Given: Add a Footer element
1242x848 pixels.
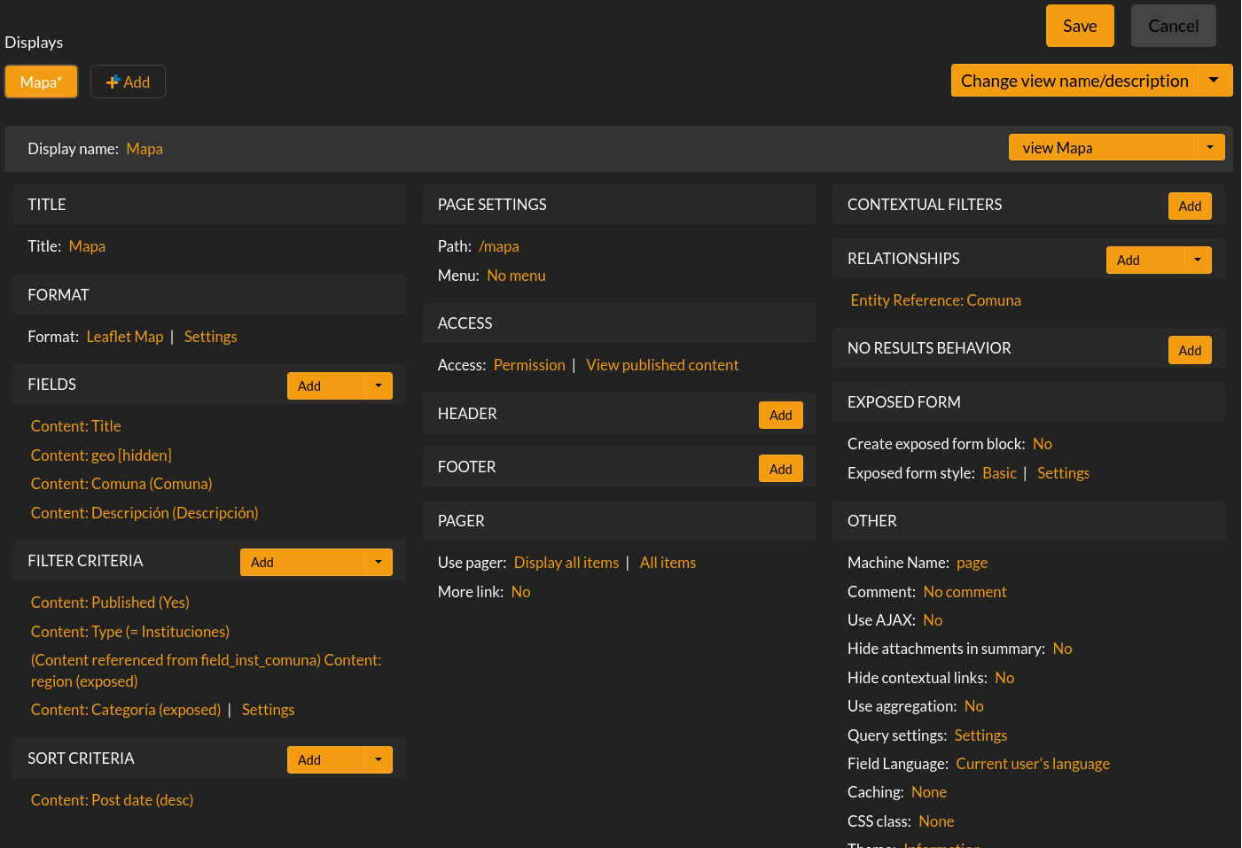Looking at the screenshot, I should [x=780, y=469].
